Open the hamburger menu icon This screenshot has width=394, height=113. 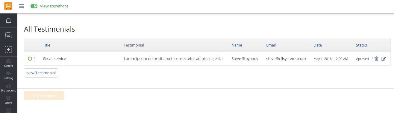click(22, 6)
